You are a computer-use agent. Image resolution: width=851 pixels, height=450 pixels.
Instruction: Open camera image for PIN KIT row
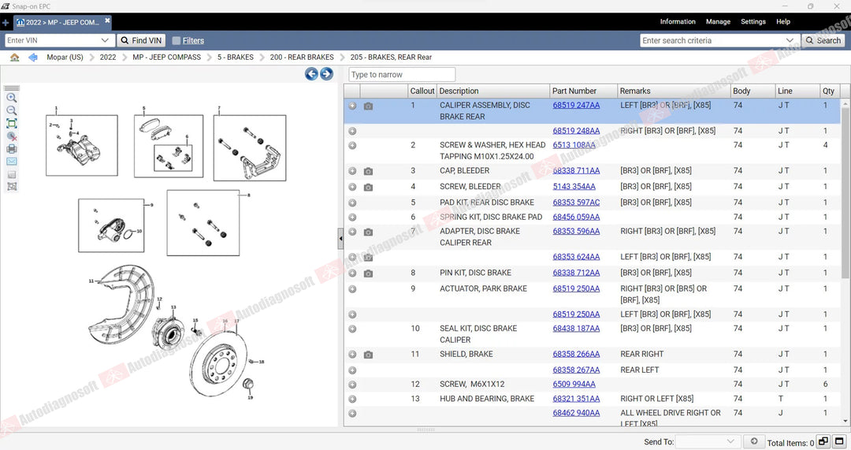368,273
